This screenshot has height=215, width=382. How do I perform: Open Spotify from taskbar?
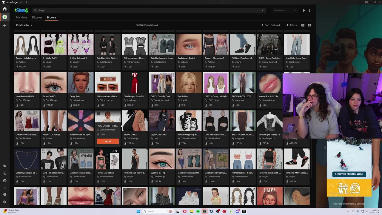coord(198,211)
